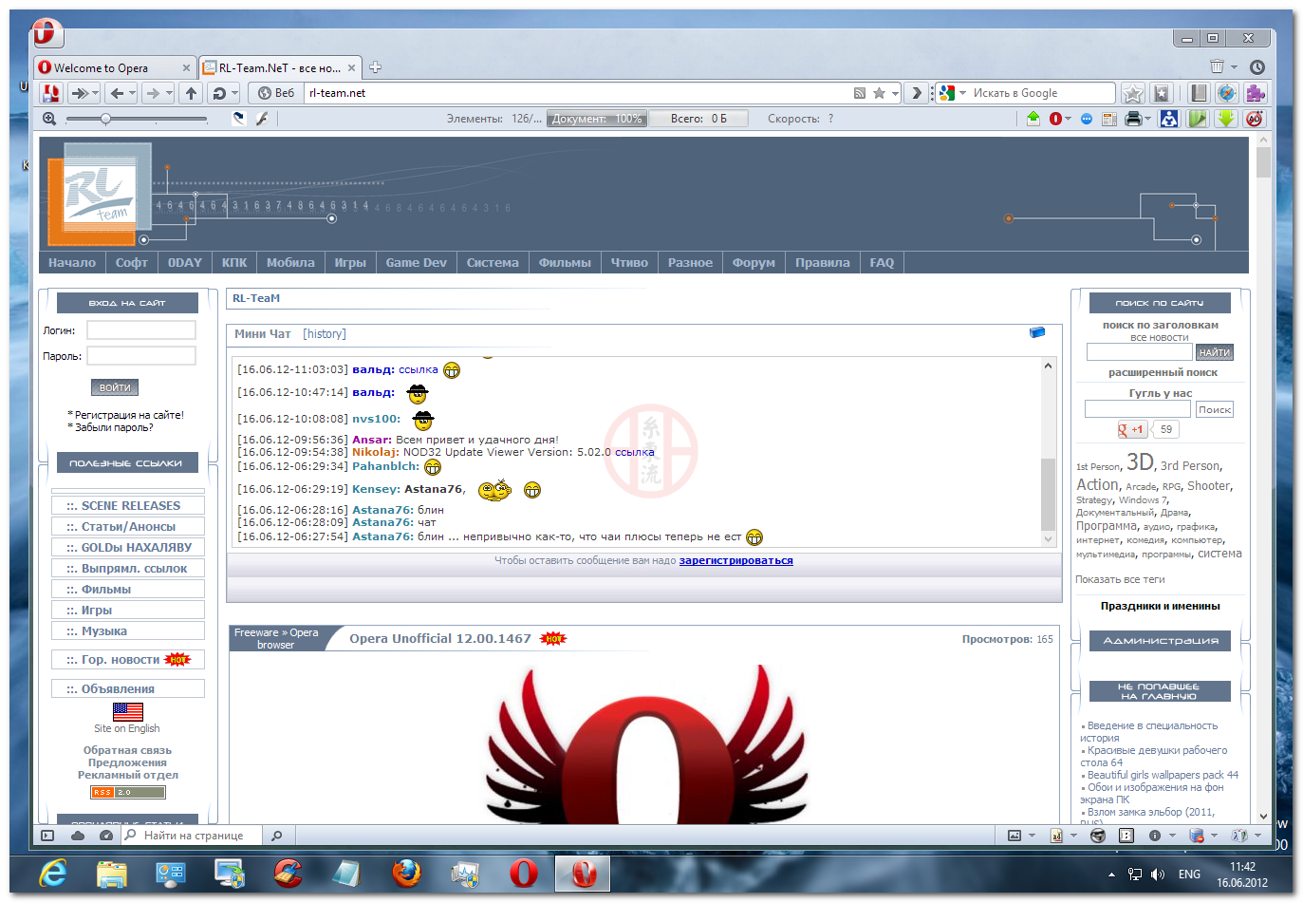The image size is (1303, 903).
Task: Open the FAQ site menu item
Action: pos(882,263)
